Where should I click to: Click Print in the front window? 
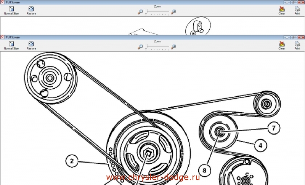[297, 45]
